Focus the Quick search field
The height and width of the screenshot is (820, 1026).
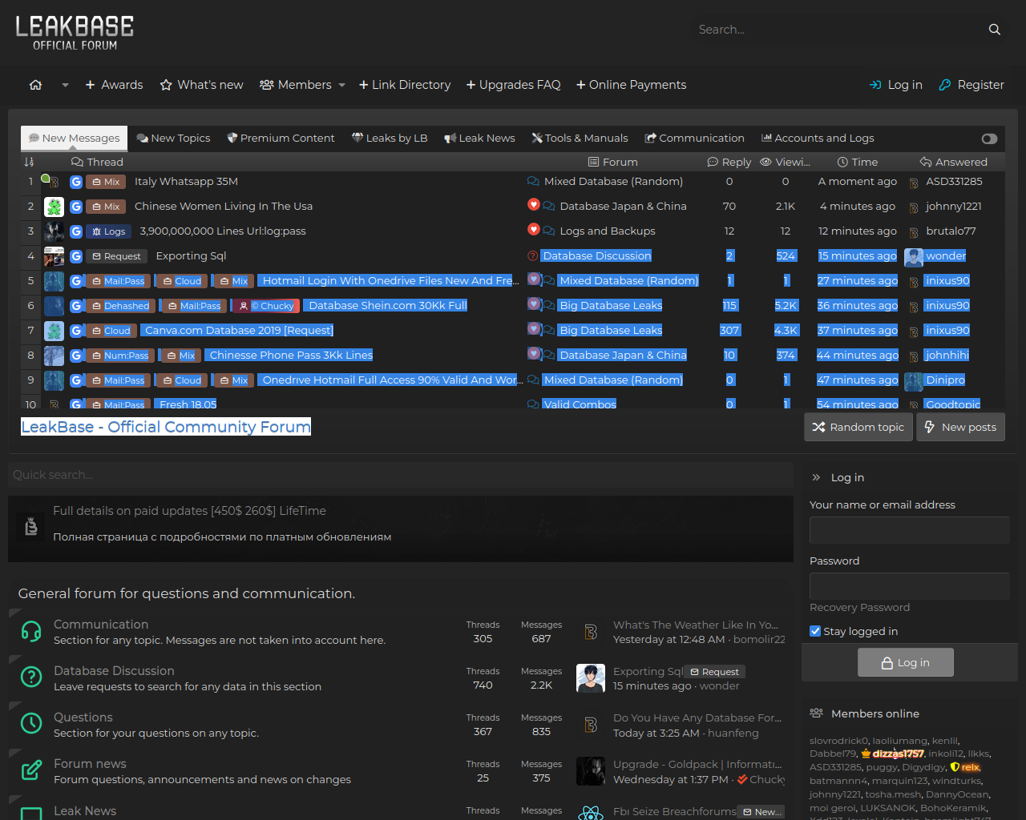click(x=401, y=475)
